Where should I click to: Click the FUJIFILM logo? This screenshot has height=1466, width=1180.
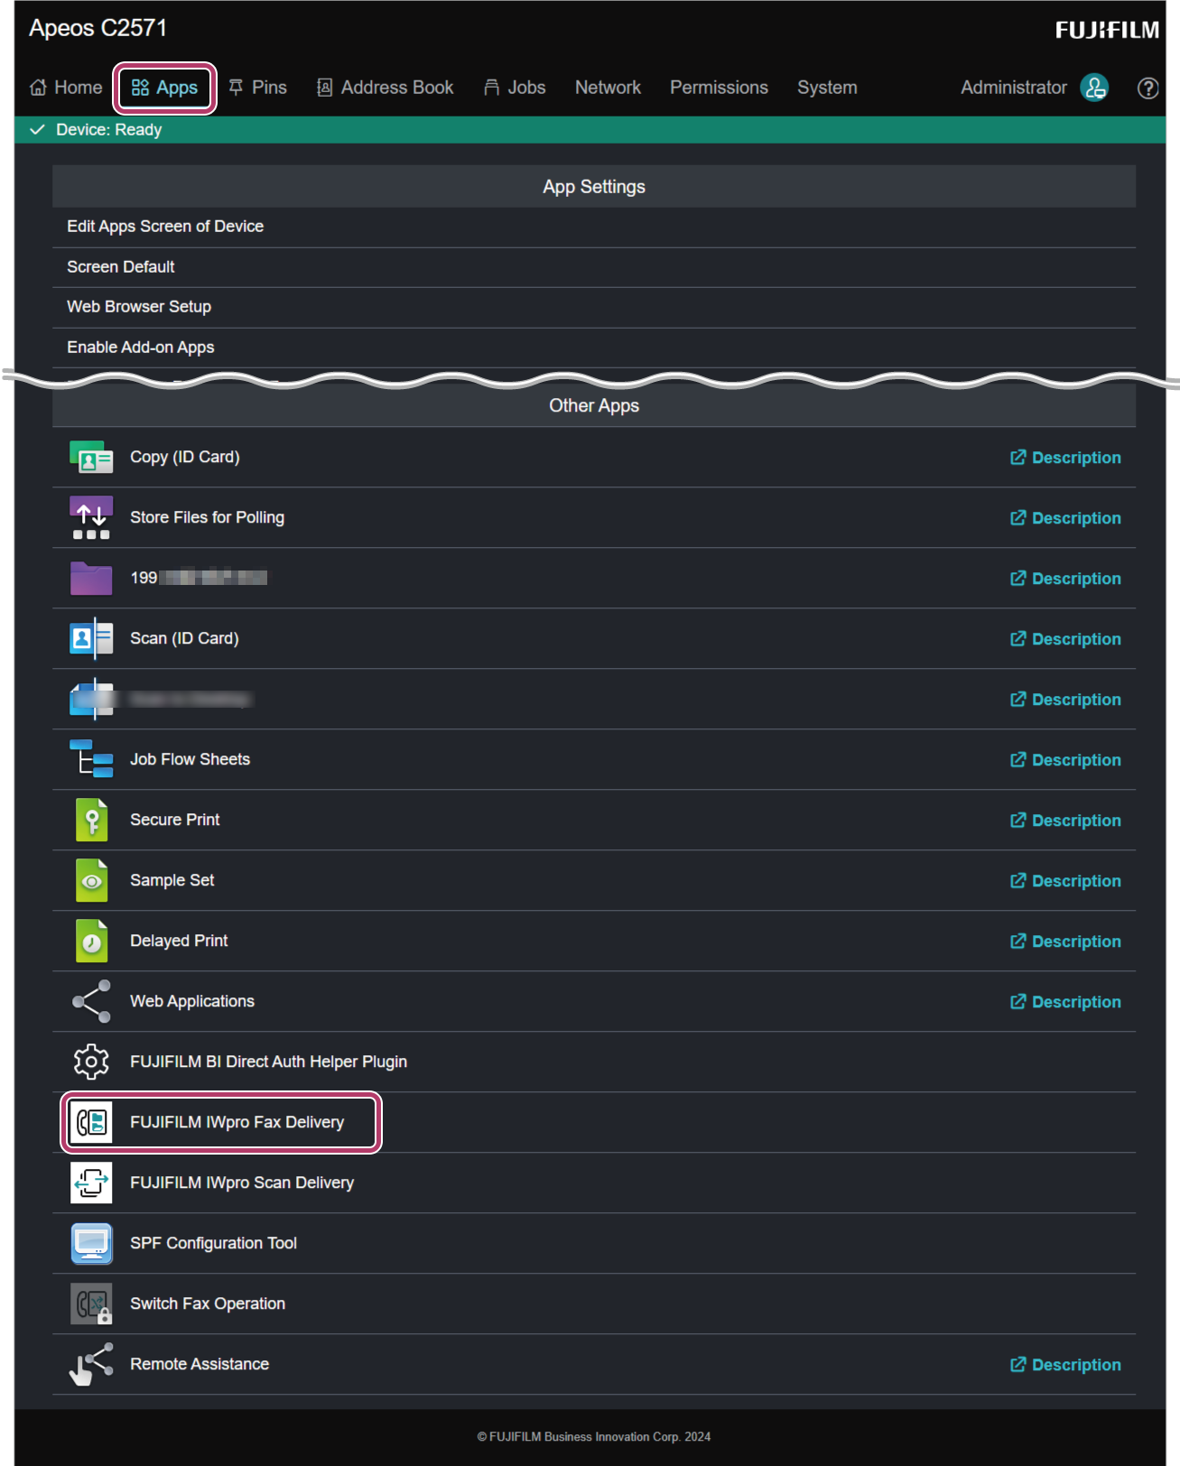pos(1107,30)
